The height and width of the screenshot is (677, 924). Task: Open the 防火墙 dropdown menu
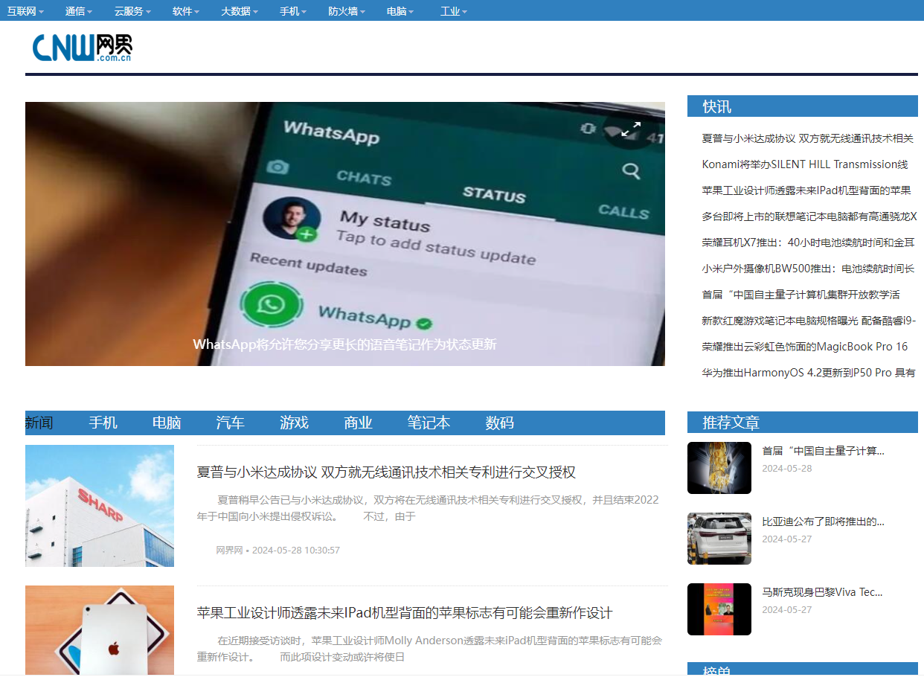(x=347, y=11)
